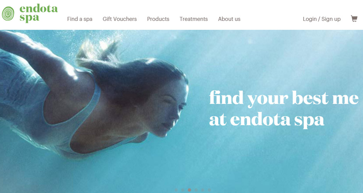
Task: Jump to the fourth carousel slide dot
Action: pyautogui.click(x=196, y=190)
